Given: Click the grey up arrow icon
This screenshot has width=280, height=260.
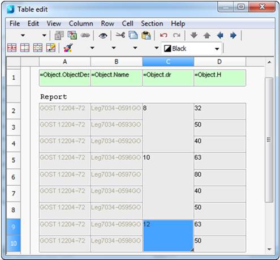Looking at the screenshot, I should point(207,35).
